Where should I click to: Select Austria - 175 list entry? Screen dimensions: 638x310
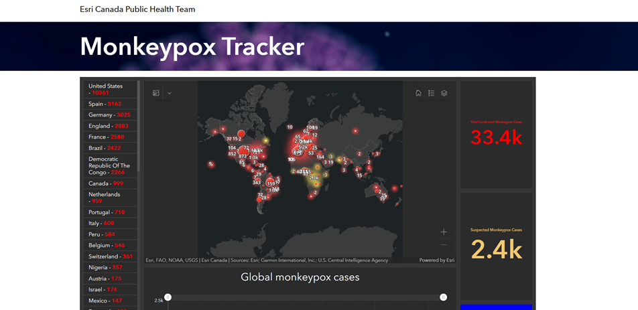point(111,279)
